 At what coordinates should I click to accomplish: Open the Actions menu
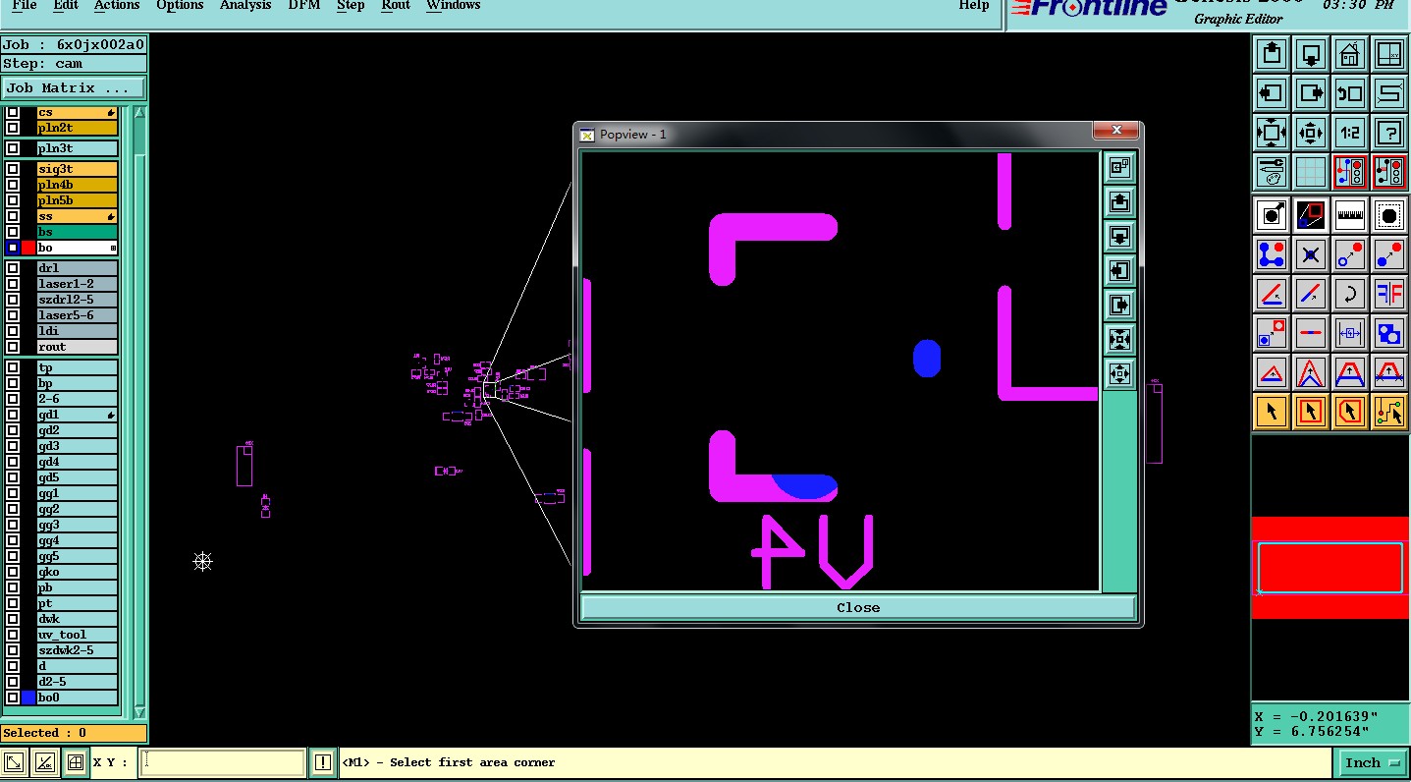(x=117, y=6)
